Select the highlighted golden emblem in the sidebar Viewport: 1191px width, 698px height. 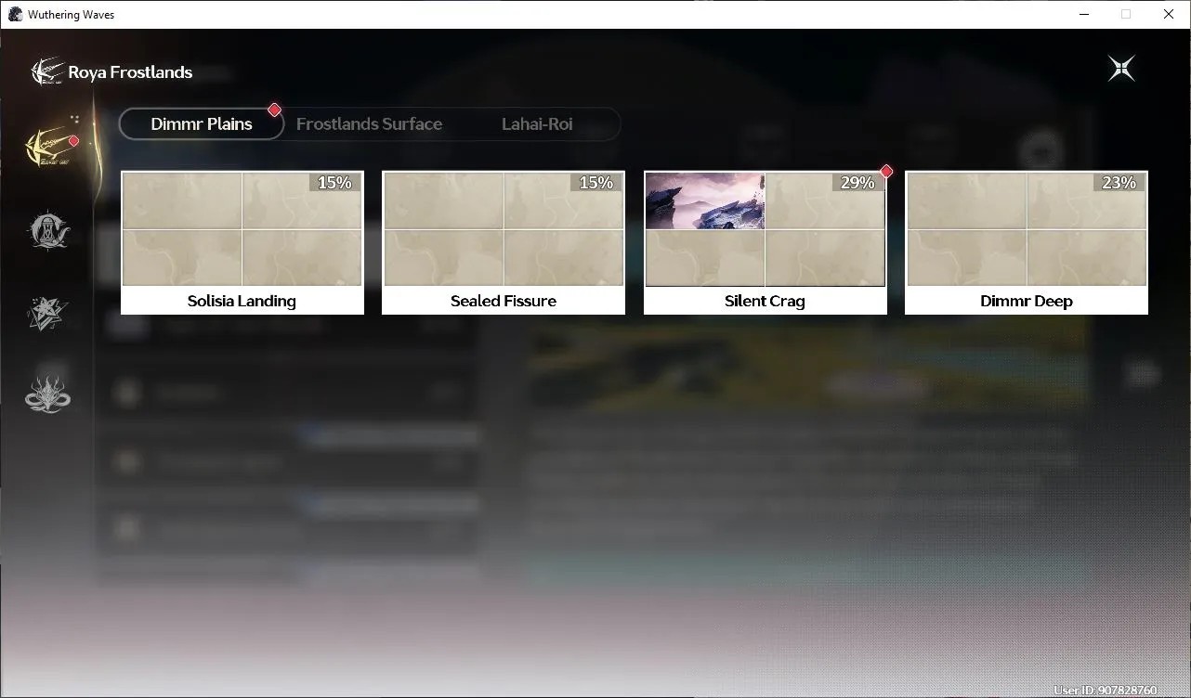click(x=49, y=145)
